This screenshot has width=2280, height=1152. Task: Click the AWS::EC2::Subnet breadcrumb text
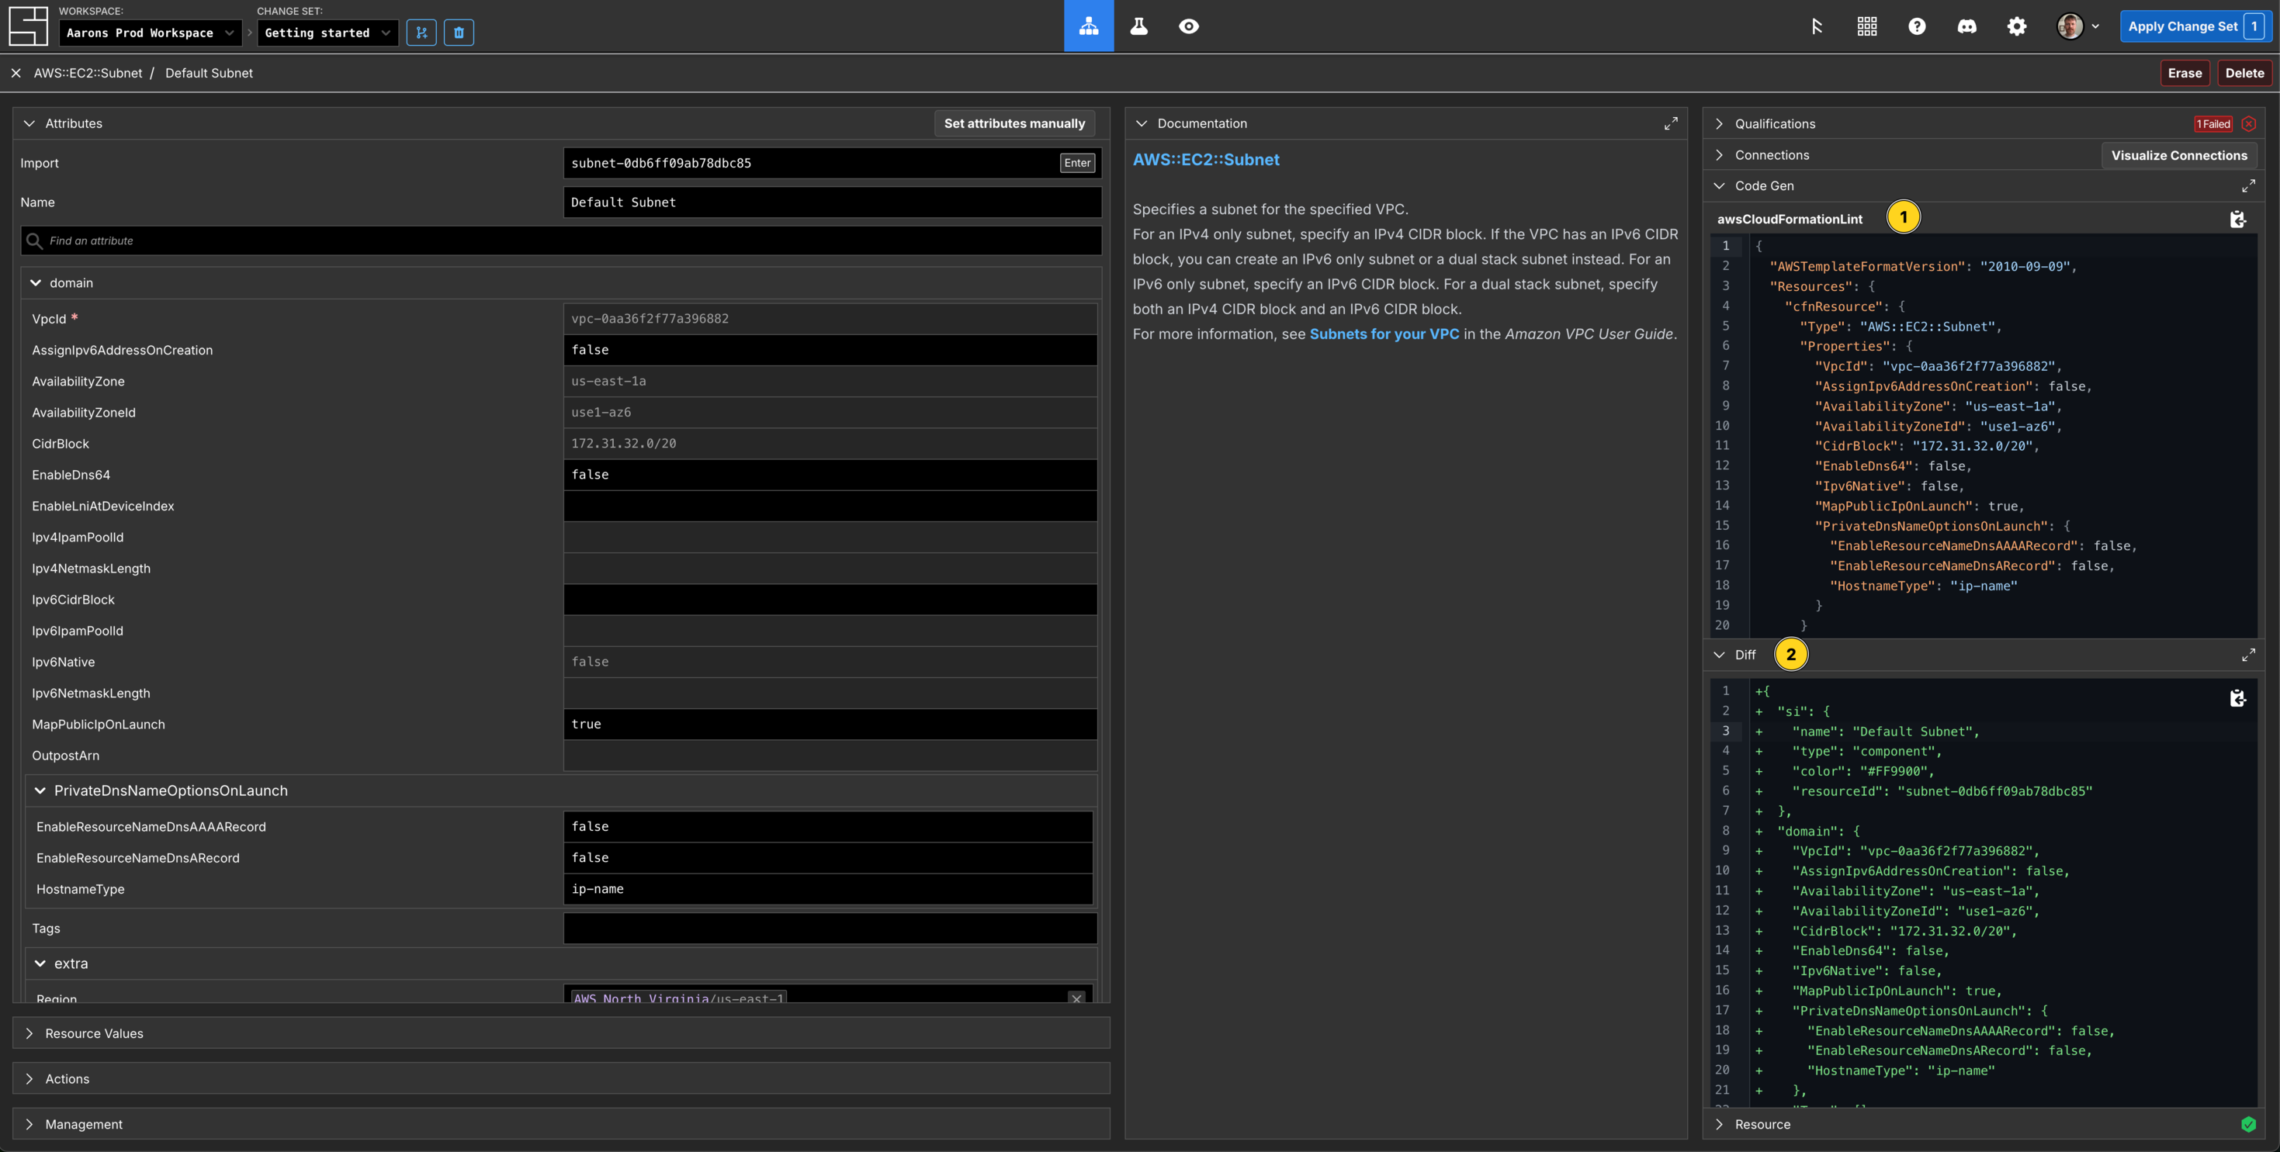point(88,74)
